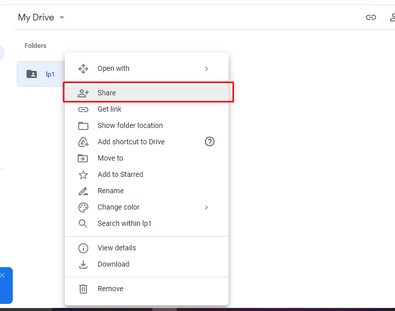Click the info icon beside View details
The image size is (395, 311).
tap(83, 248)
